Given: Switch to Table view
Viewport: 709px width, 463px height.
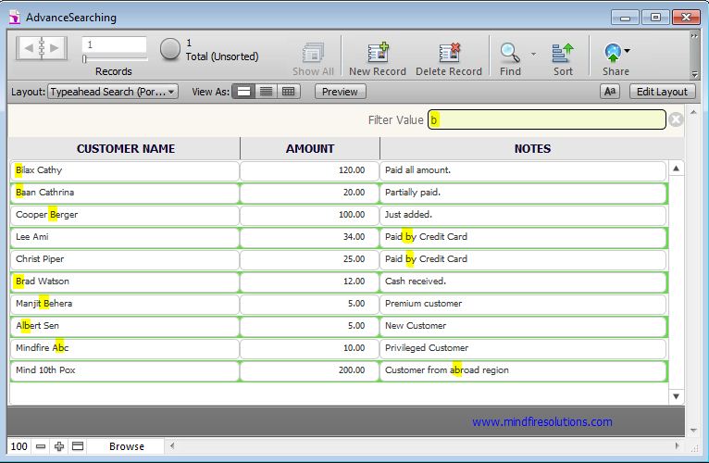Looking at the screenshot, I should (288, 92).
